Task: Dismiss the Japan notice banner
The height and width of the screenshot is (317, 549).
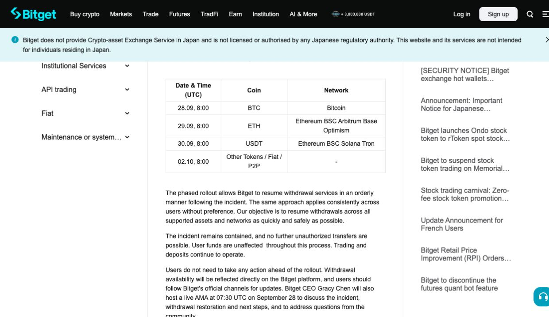Action: [x=547, y=40]
